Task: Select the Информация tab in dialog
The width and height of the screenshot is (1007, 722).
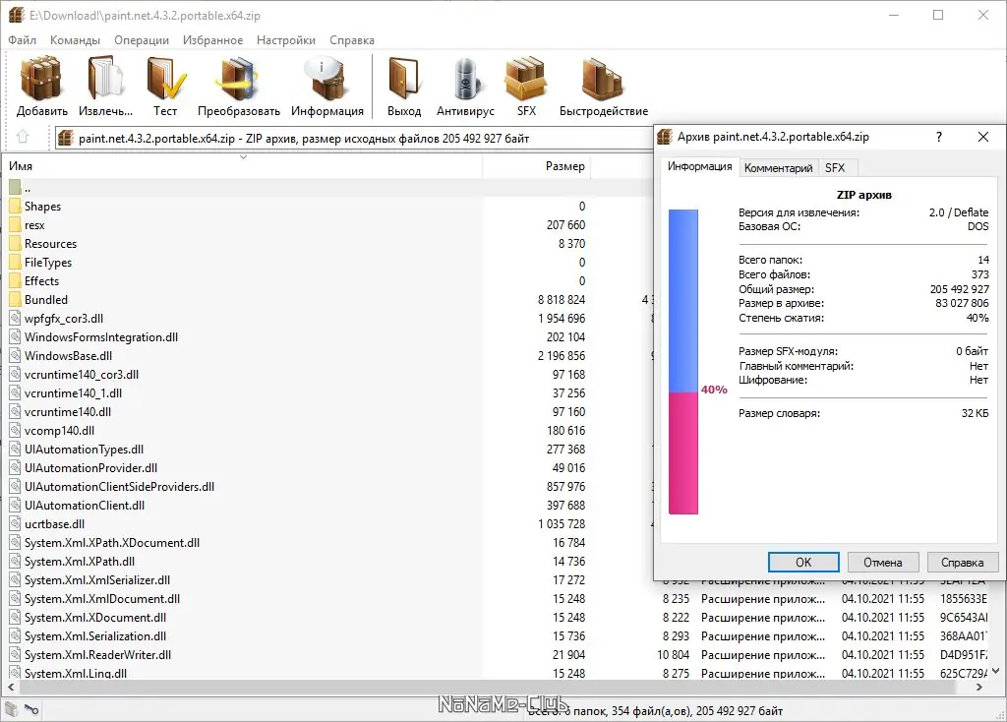Action: 699,166
